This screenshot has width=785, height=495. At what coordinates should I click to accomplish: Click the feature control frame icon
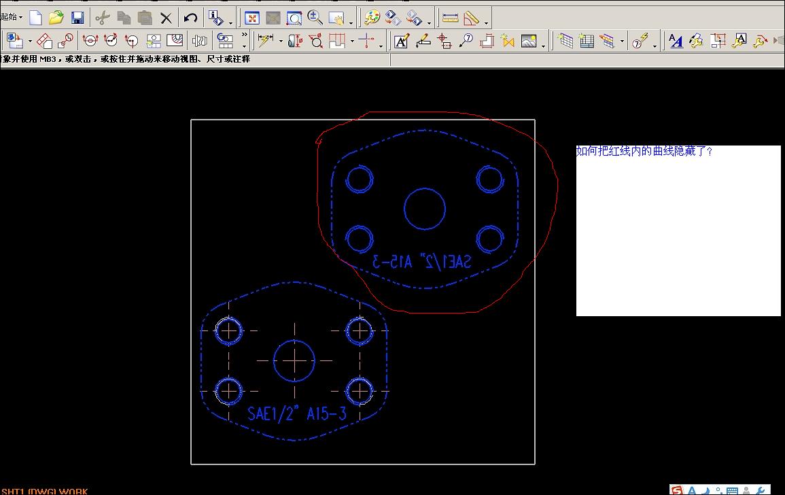[x=423, y=41]
